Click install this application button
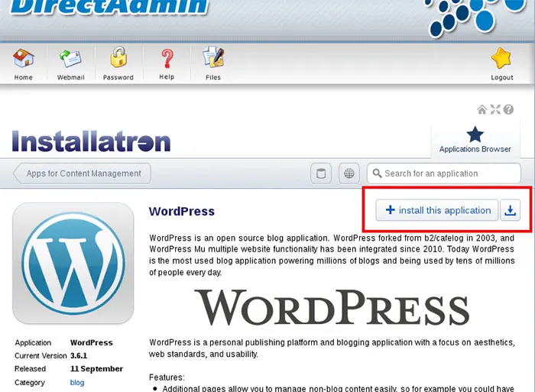The height and width of the screenshot is (392, 535). click(x=437, y=210)
